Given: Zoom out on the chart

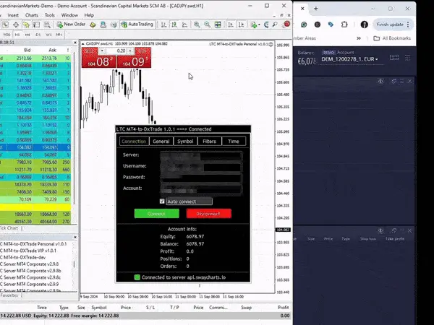Looking at the screenshot, I should [x=207, y=25].
